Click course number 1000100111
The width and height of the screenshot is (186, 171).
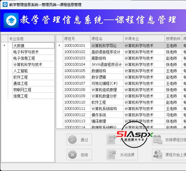pos(77,108)
